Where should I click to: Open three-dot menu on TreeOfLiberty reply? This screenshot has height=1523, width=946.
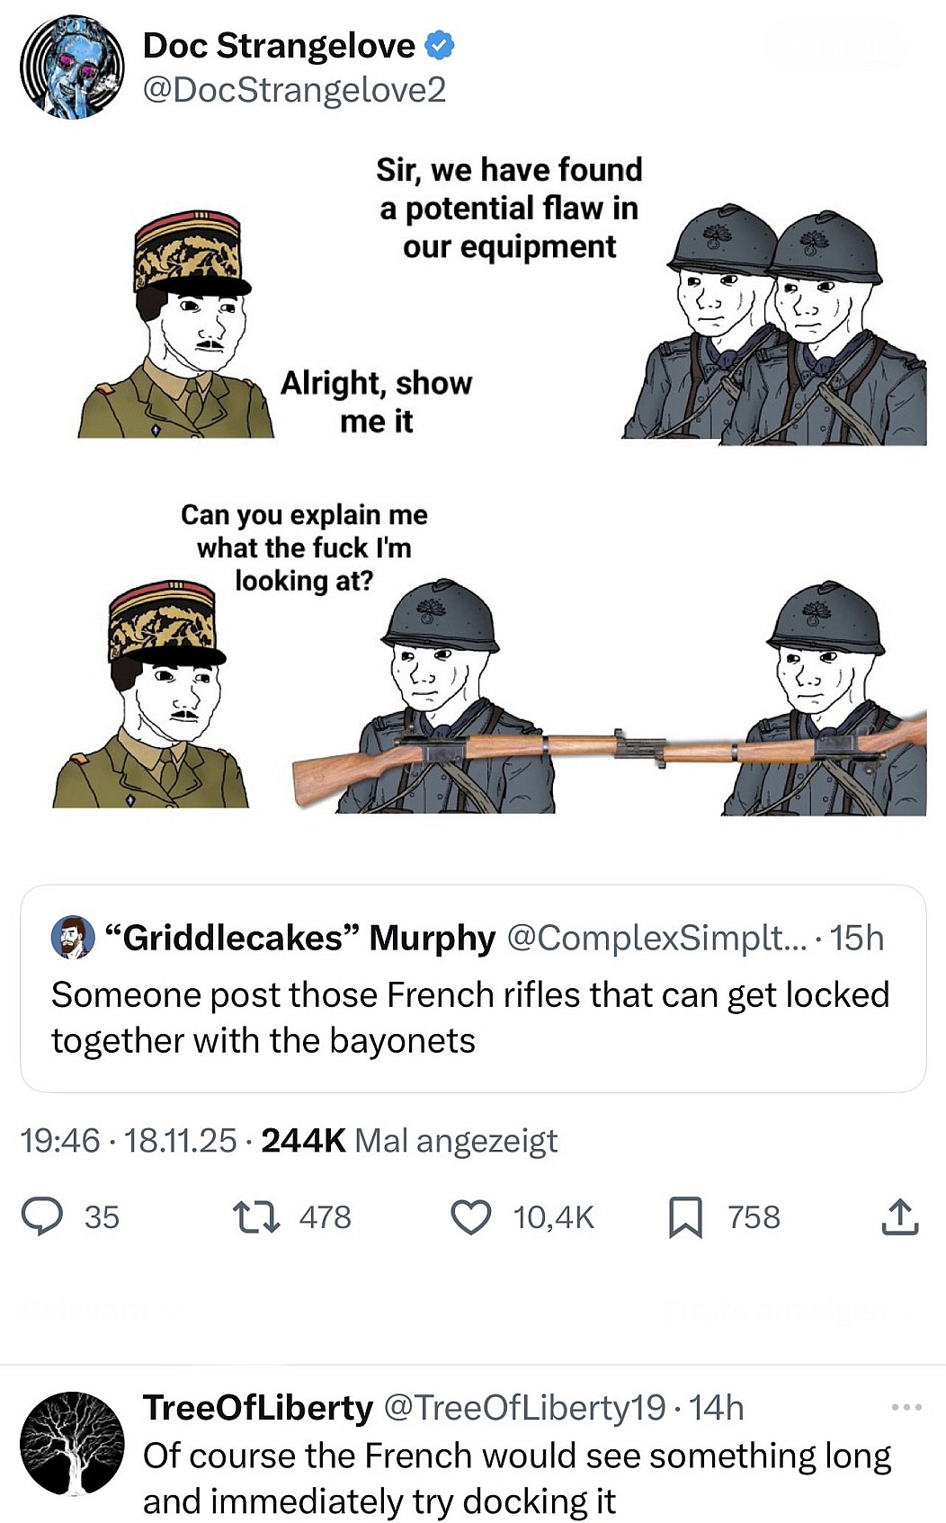906,1407
